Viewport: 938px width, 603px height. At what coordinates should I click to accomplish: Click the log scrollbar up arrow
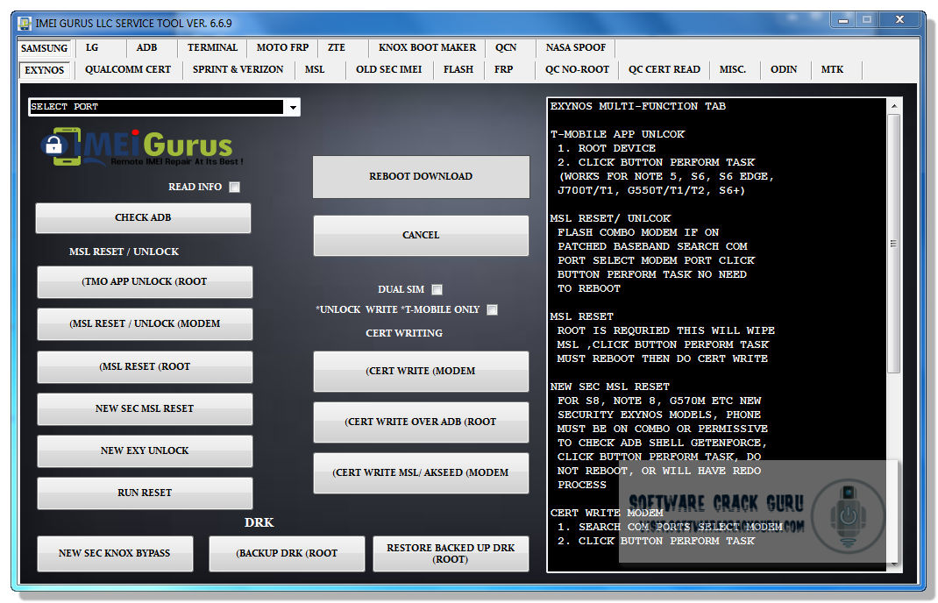(x=894, y=106)
